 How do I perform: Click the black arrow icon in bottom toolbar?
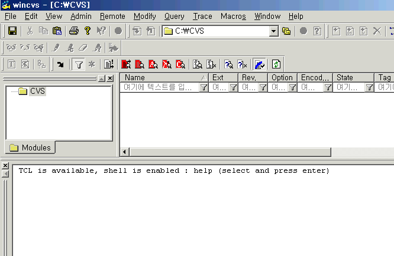(60, 64)
